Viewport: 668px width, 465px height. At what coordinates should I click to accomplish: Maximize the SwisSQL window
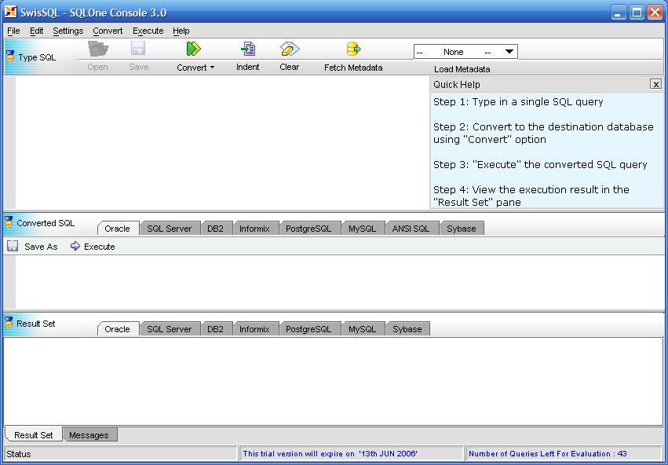click(637, 12)
